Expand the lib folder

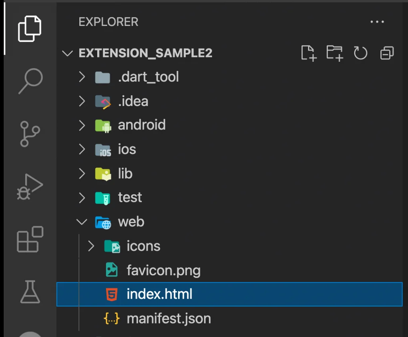[x=125, y=174]
